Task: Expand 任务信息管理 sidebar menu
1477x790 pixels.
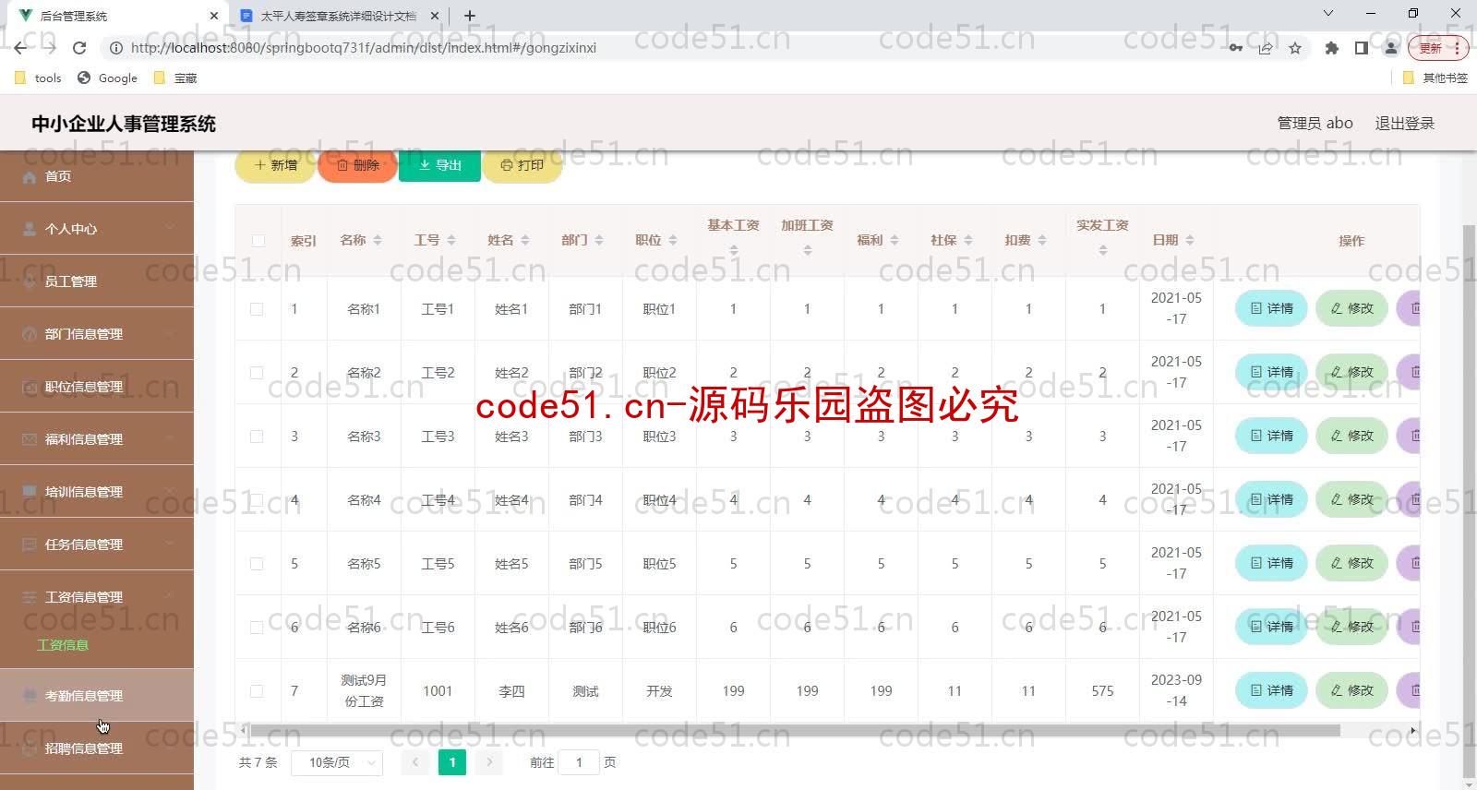Action: click(97, 545)
